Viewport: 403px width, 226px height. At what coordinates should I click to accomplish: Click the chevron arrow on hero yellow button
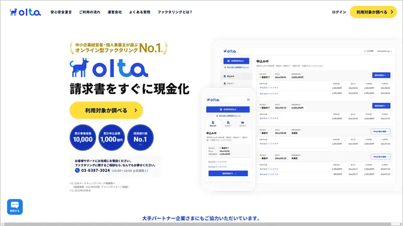tap(136, 110)
